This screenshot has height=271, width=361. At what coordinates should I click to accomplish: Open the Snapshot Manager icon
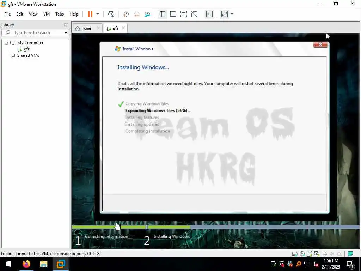147,14
